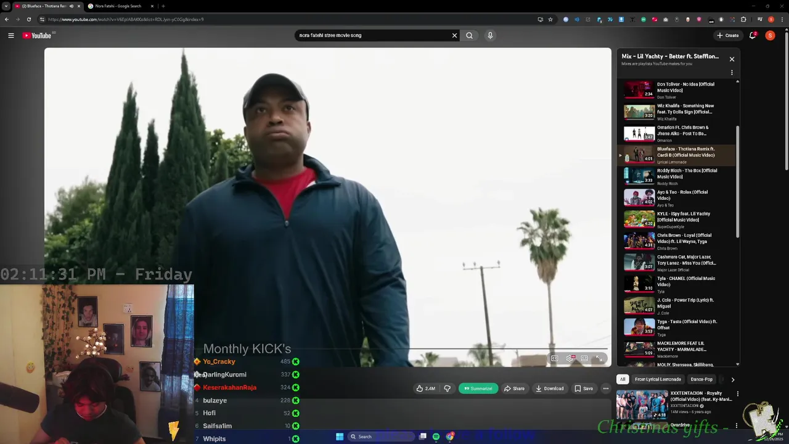This screenshot has height=444, width=789.
Task: Toggle video subtitles/captions
Action: point(554,358)
